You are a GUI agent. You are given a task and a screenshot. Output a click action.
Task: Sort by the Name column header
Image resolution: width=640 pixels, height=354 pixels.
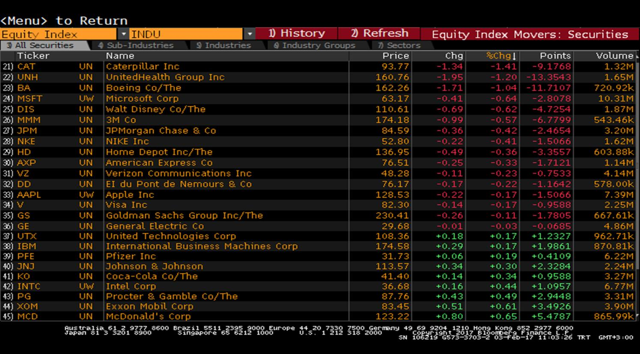coord(120,56)
